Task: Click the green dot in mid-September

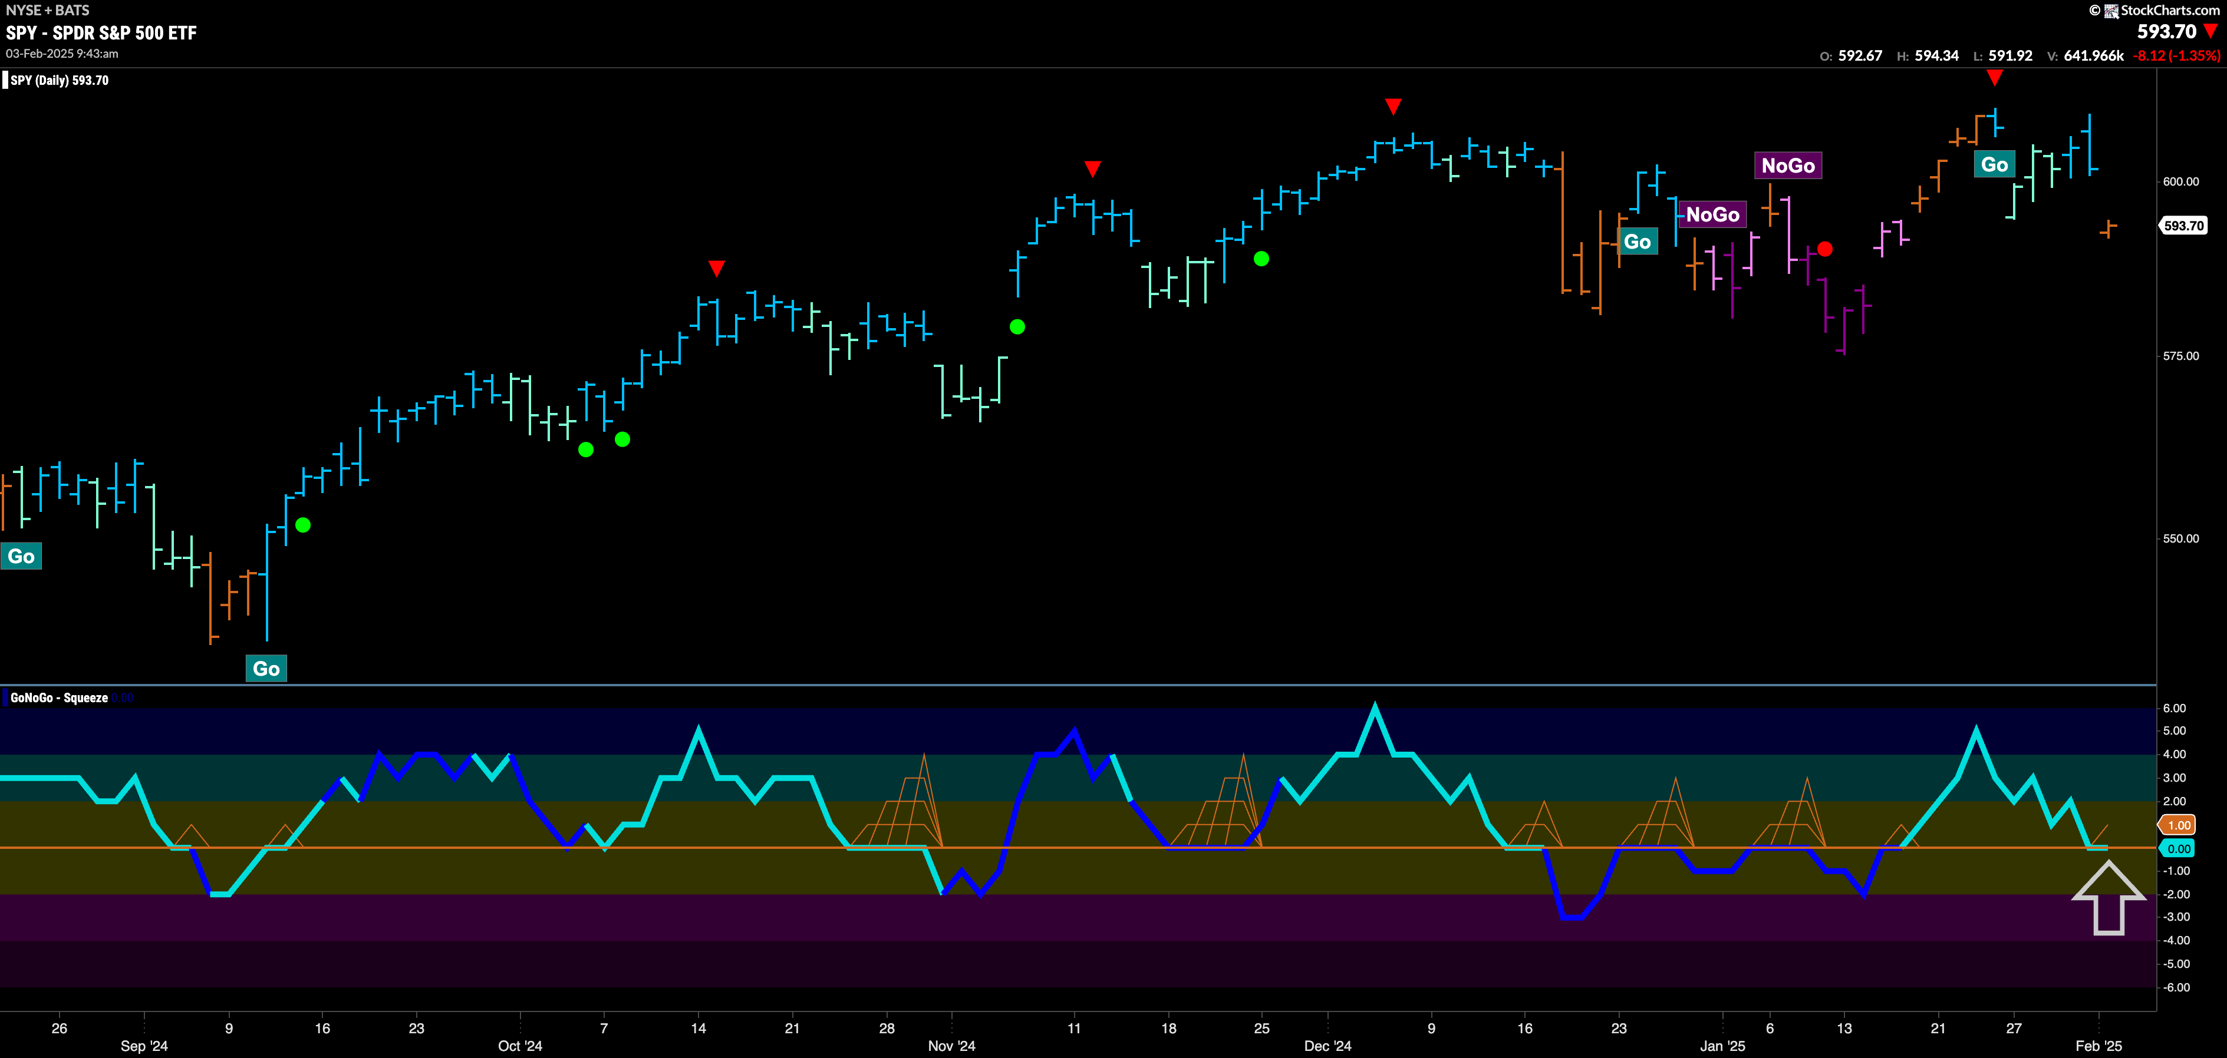Action: (x=302, y=524)
